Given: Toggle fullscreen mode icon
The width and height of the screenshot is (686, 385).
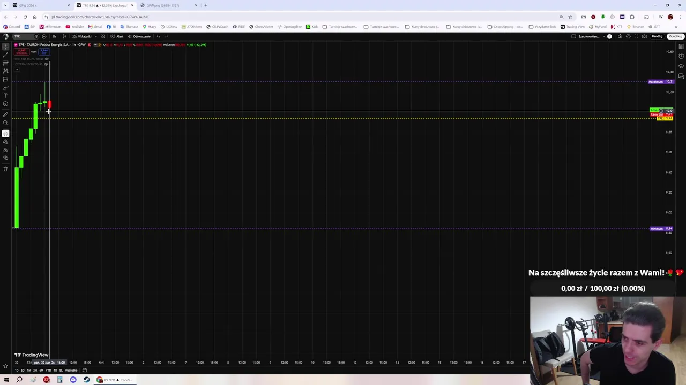Looking at the screenshot, I should (636, 36).
